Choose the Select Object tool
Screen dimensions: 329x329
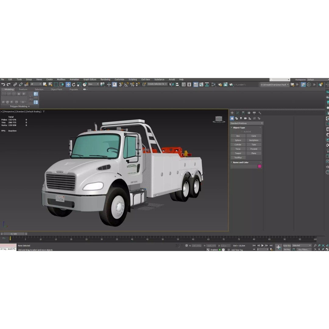(45, 84)
